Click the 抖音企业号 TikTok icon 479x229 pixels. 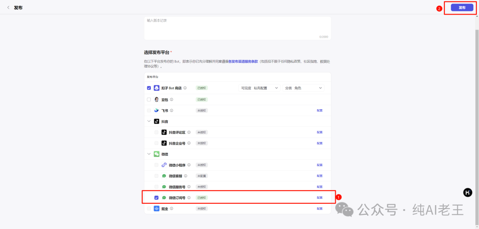164,143
